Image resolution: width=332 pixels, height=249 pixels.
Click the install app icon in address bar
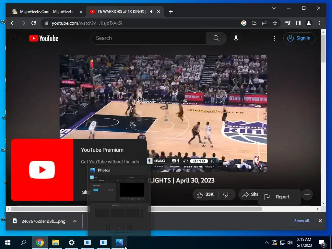[x=254, y=23]
